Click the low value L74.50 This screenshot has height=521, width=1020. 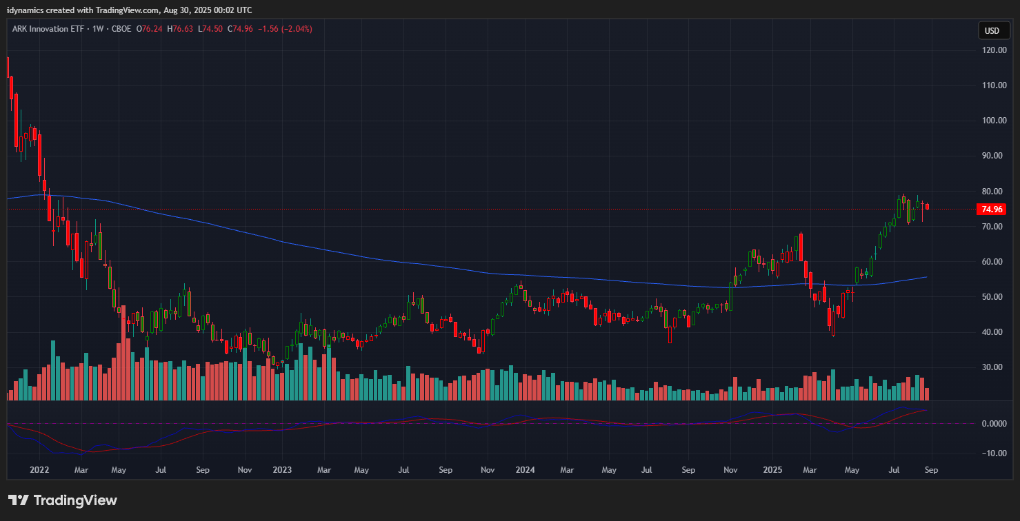click(210, 30)
